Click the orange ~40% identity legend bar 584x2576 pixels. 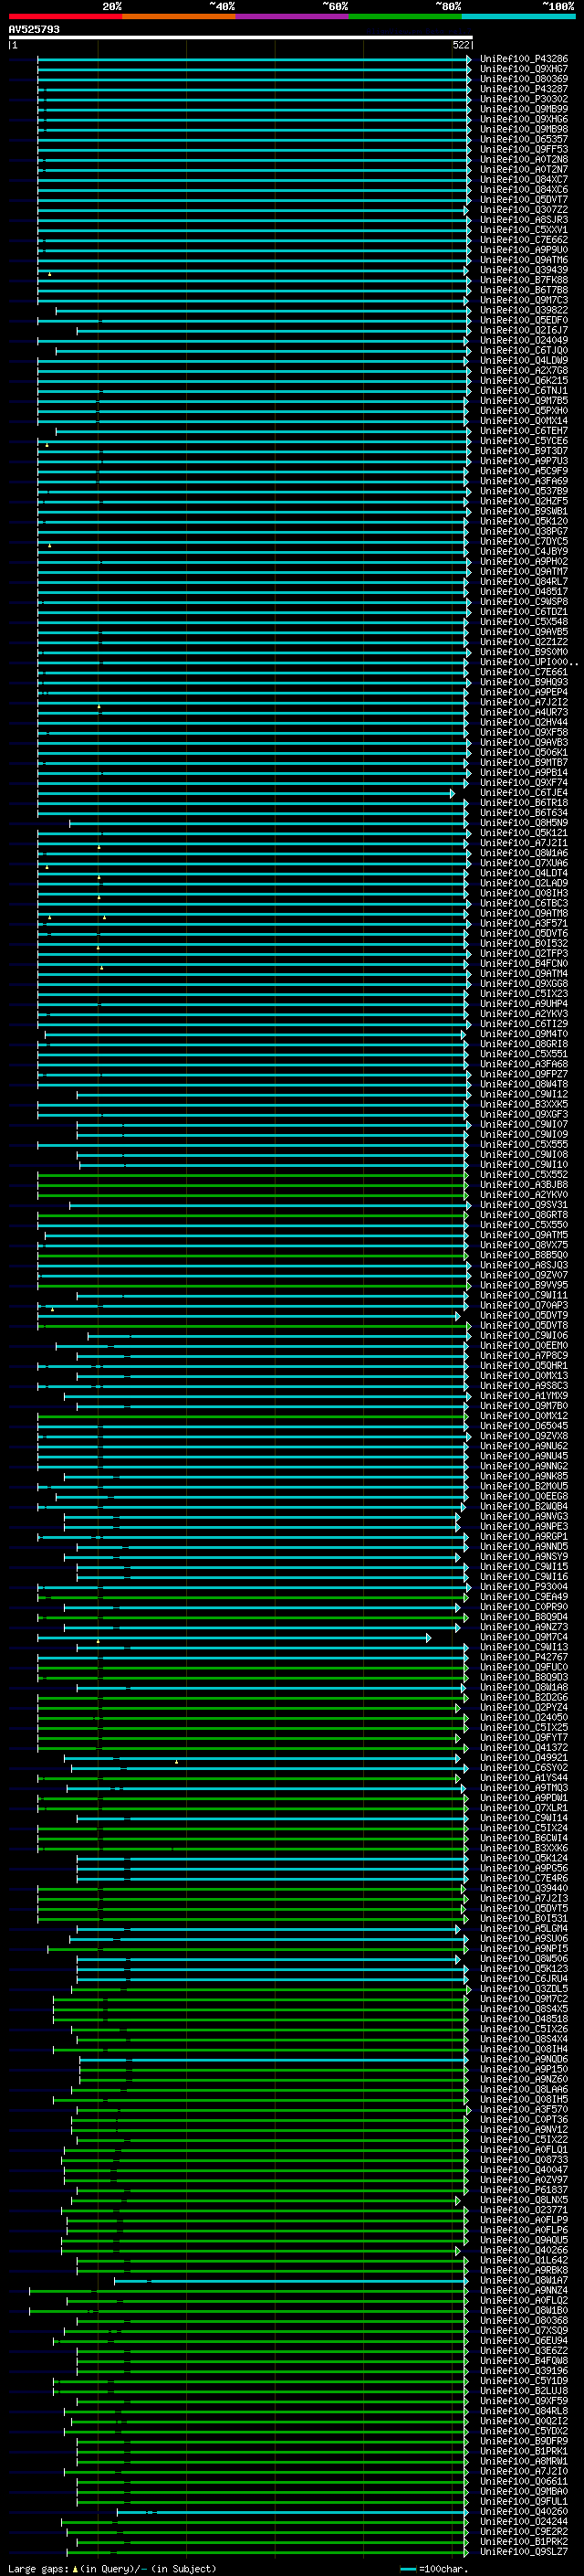pyautogui.click(x=179, y=16)
